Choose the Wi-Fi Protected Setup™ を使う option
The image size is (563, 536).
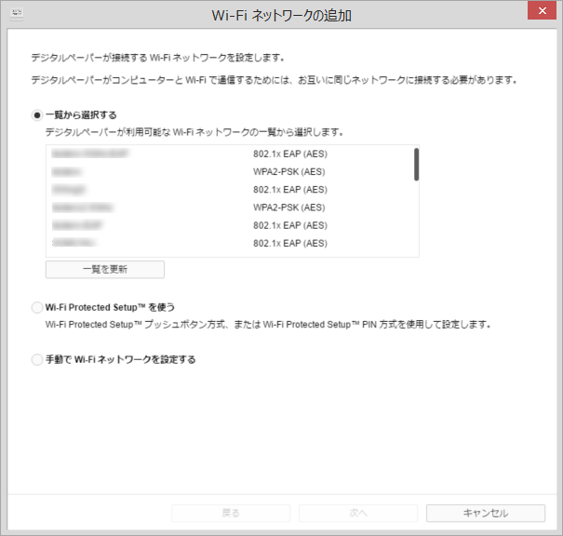(37, 307)
